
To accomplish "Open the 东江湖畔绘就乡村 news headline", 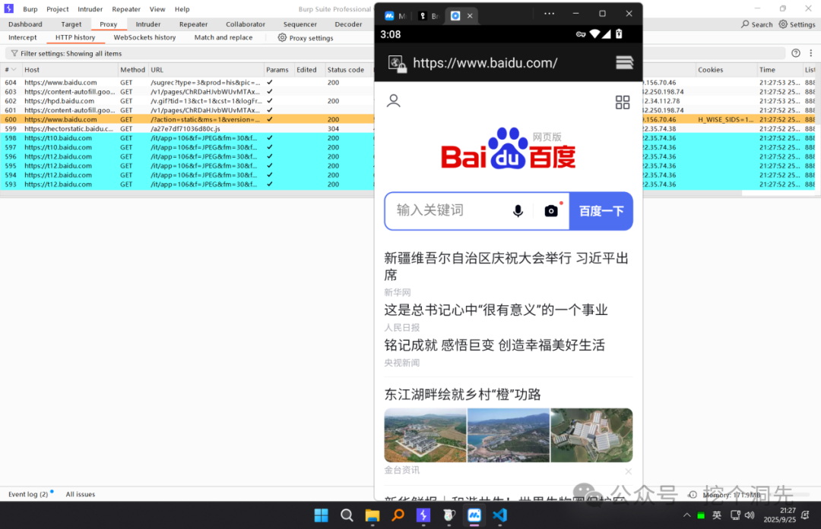I will pyautogui.click(x=462, y=395).
